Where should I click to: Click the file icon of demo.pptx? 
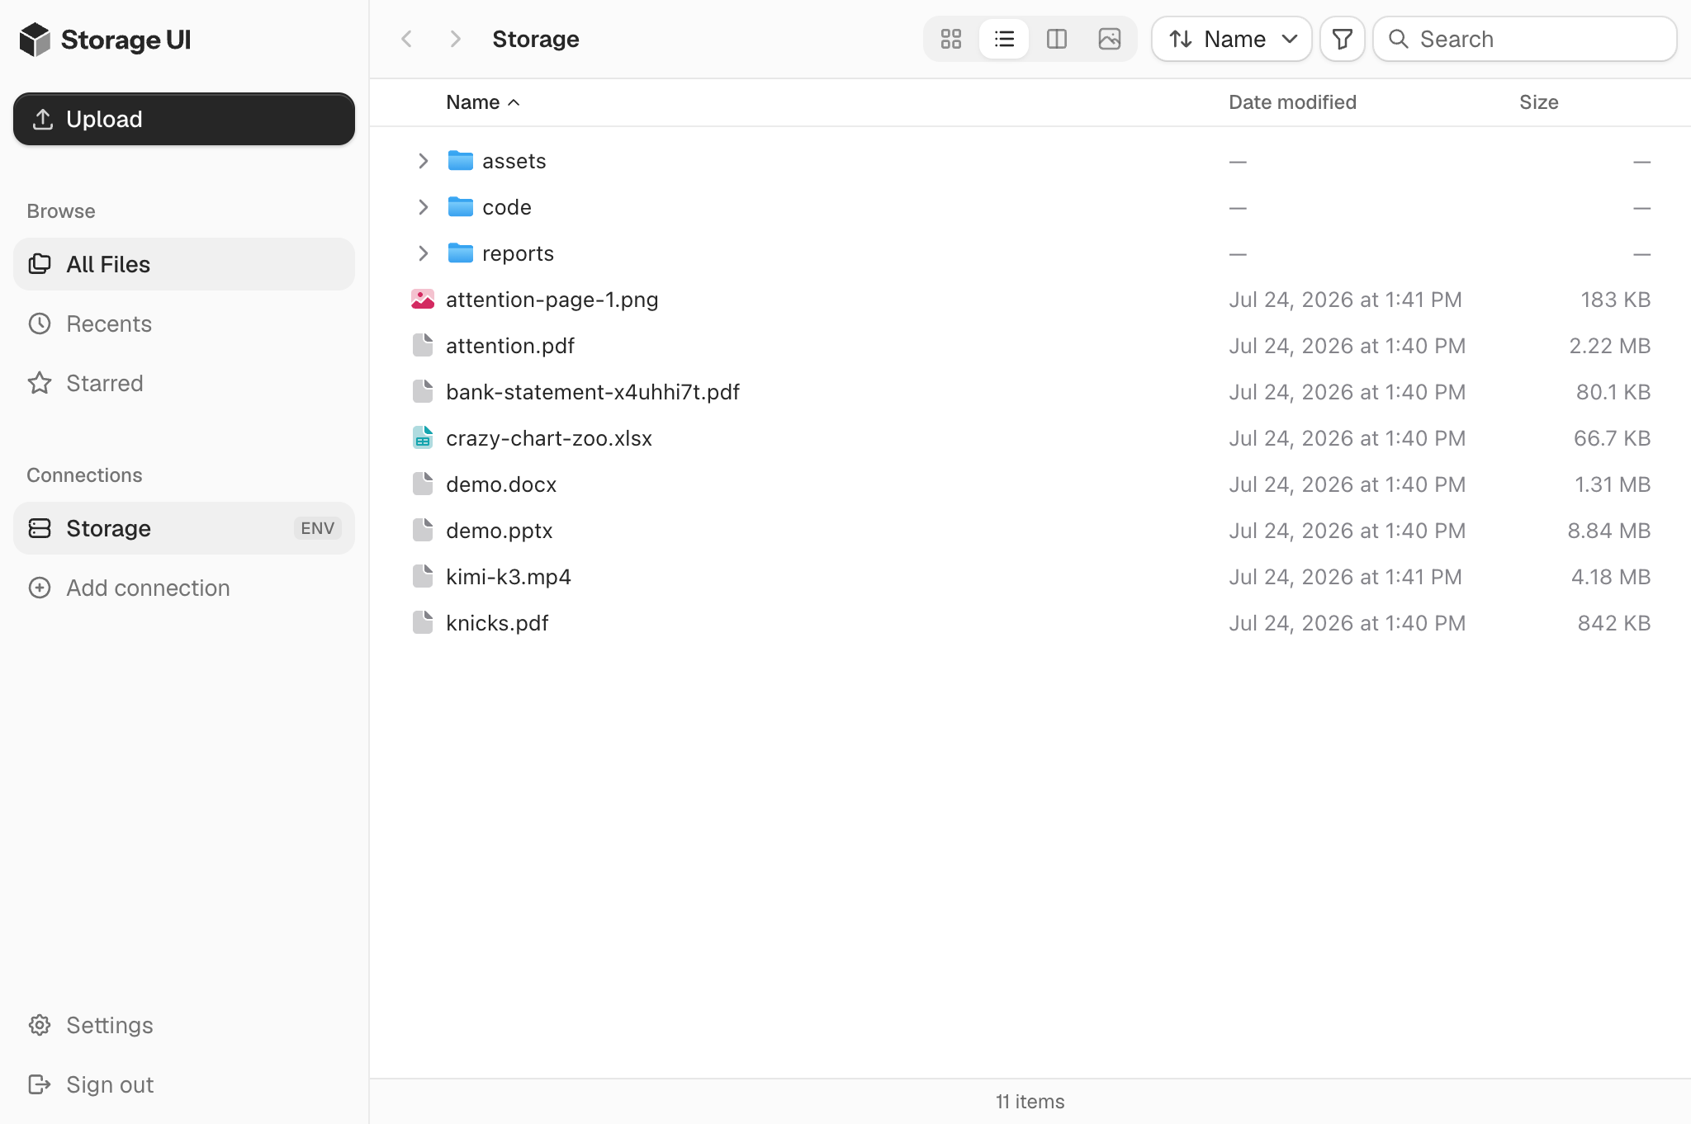click(x=423, y=530)
